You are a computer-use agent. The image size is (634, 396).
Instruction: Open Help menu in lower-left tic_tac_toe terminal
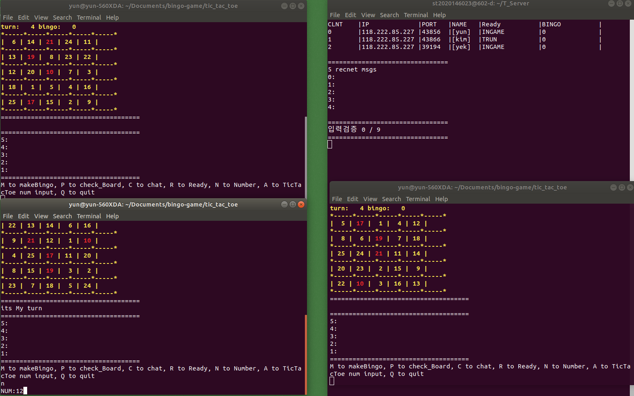[x=112, y=216]
